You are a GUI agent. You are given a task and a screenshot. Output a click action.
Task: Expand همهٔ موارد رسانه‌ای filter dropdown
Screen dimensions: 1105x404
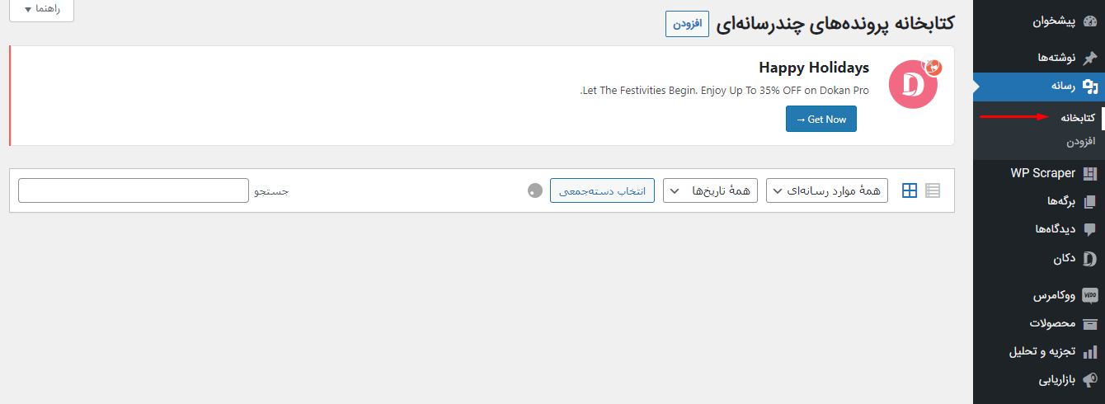(x=827, y=190)
